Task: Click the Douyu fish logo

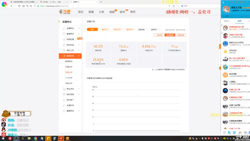Action: tap(65, 12)
